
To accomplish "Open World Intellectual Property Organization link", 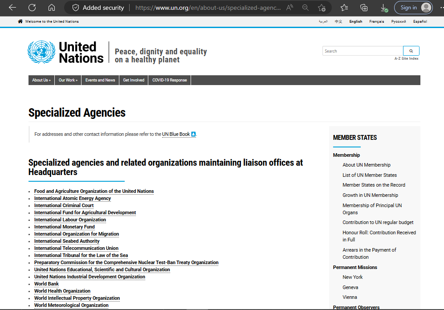I will (x=77, y=298).
